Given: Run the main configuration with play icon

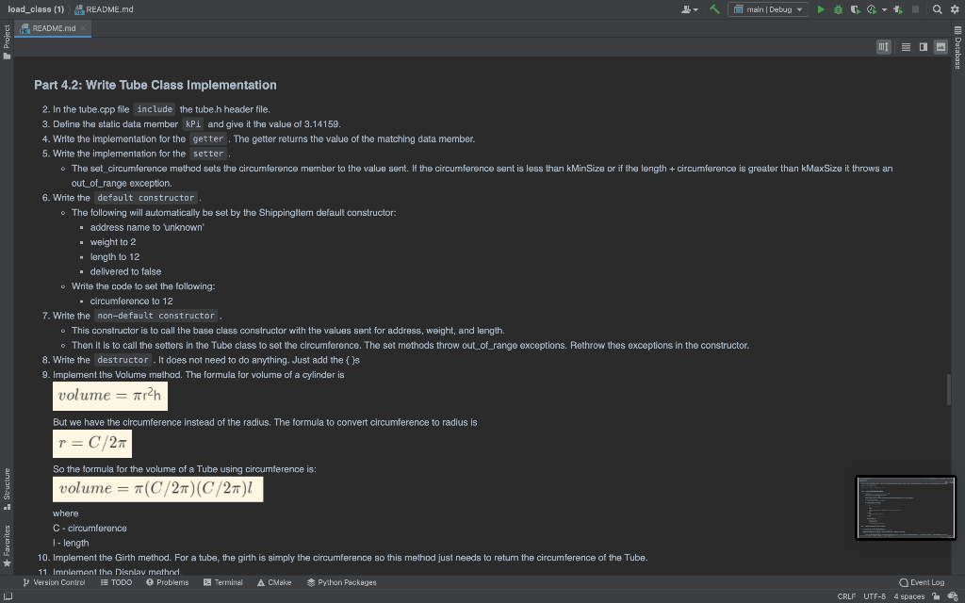Looking at the screenshot, I should pos(821,9).
